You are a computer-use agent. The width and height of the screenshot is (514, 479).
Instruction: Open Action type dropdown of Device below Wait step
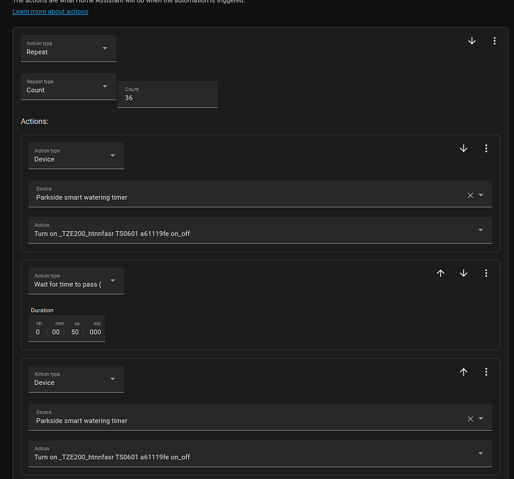coord(76,379)
